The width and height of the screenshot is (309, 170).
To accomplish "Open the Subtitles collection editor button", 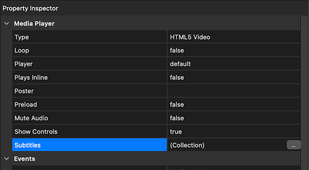I will click(294, 145).
